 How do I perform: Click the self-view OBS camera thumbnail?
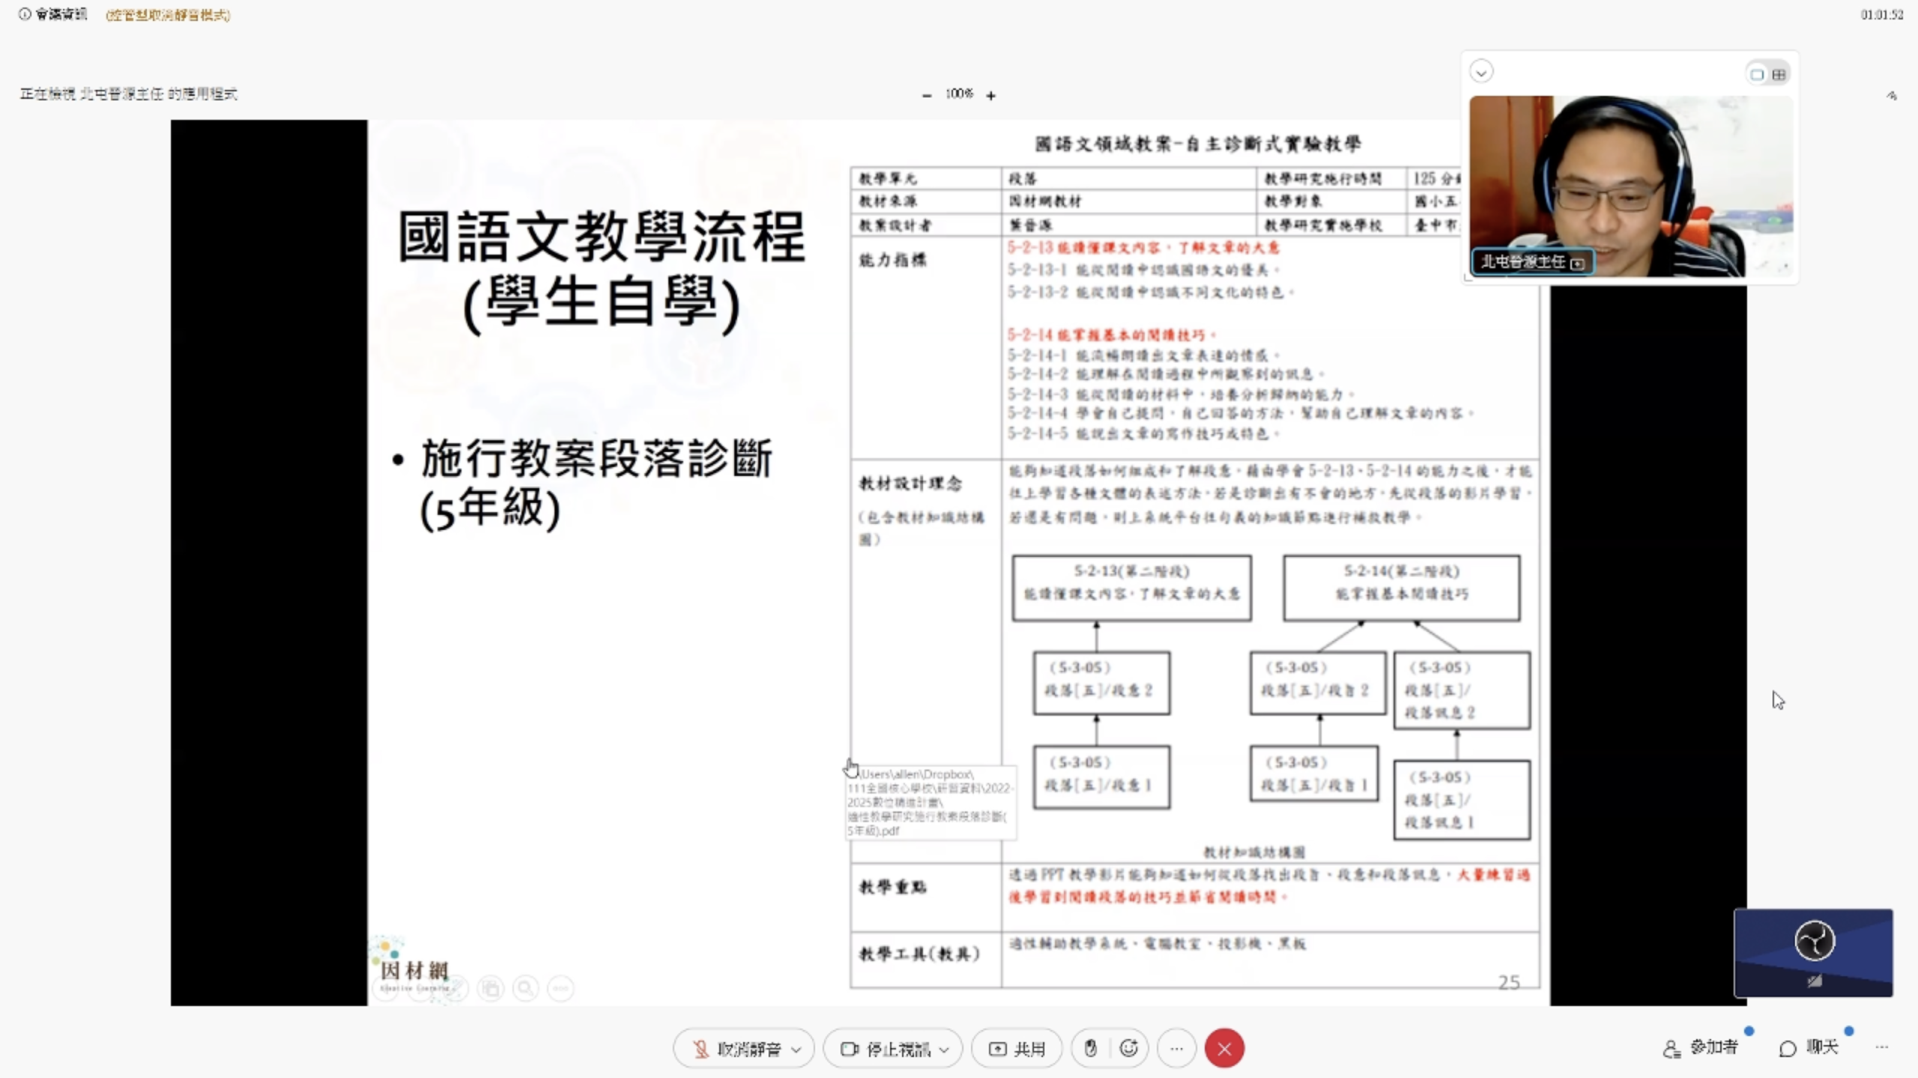(1813, 952)
